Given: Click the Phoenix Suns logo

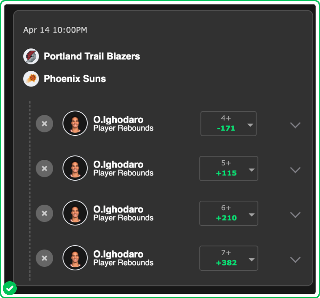Looking at the screenshot, I should [31, 79].
